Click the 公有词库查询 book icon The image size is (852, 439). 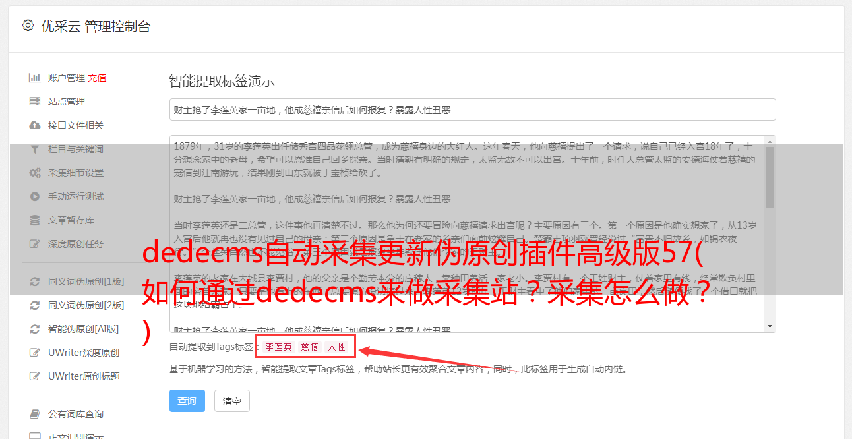click(x=35, y=414)
